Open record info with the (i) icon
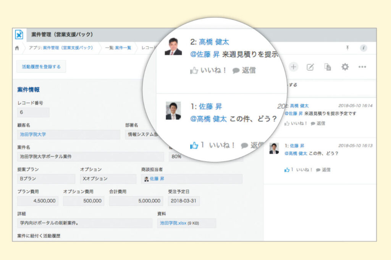Image resolution: width=391 pixels, height=260 pixels. (364, 48)
